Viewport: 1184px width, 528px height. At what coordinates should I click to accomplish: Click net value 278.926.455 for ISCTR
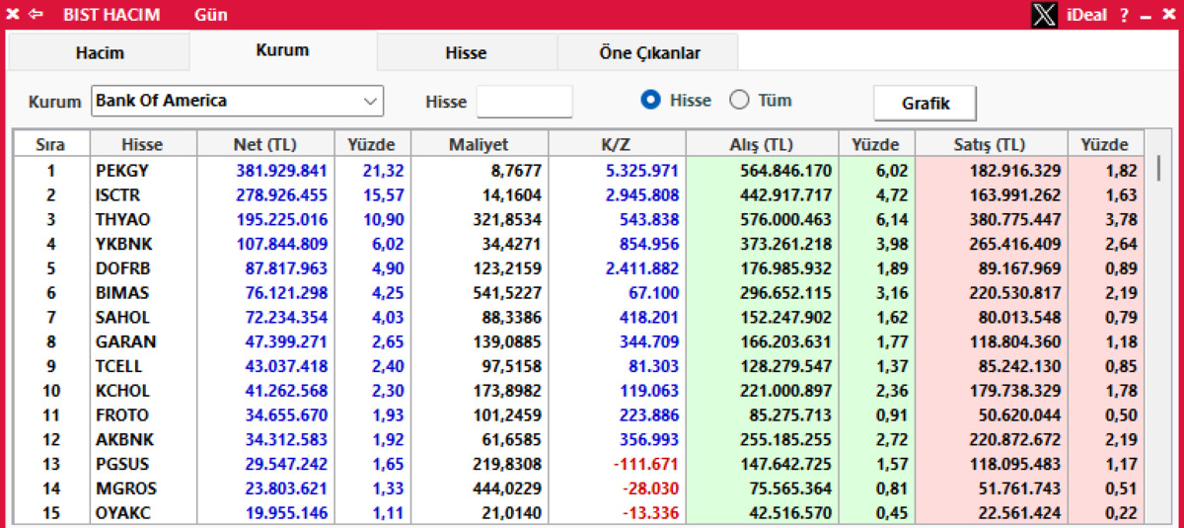[x=281, y=195]
